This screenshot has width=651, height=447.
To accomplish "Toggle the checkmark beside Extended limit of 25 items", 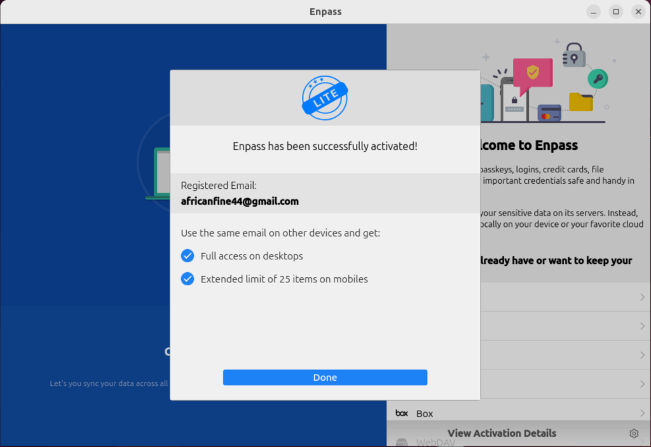I will 188,279.
